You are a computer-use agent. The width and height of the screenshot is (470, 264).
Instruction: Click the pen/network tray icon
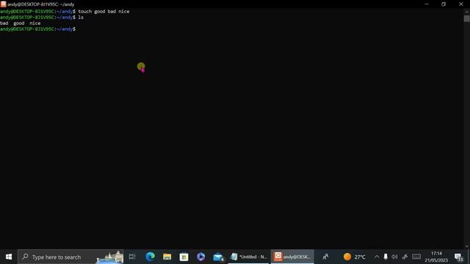(x=405, y=257)
